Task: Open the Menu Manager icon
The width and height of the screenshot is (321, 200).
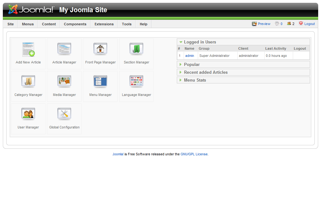Action: coord(100,82)
